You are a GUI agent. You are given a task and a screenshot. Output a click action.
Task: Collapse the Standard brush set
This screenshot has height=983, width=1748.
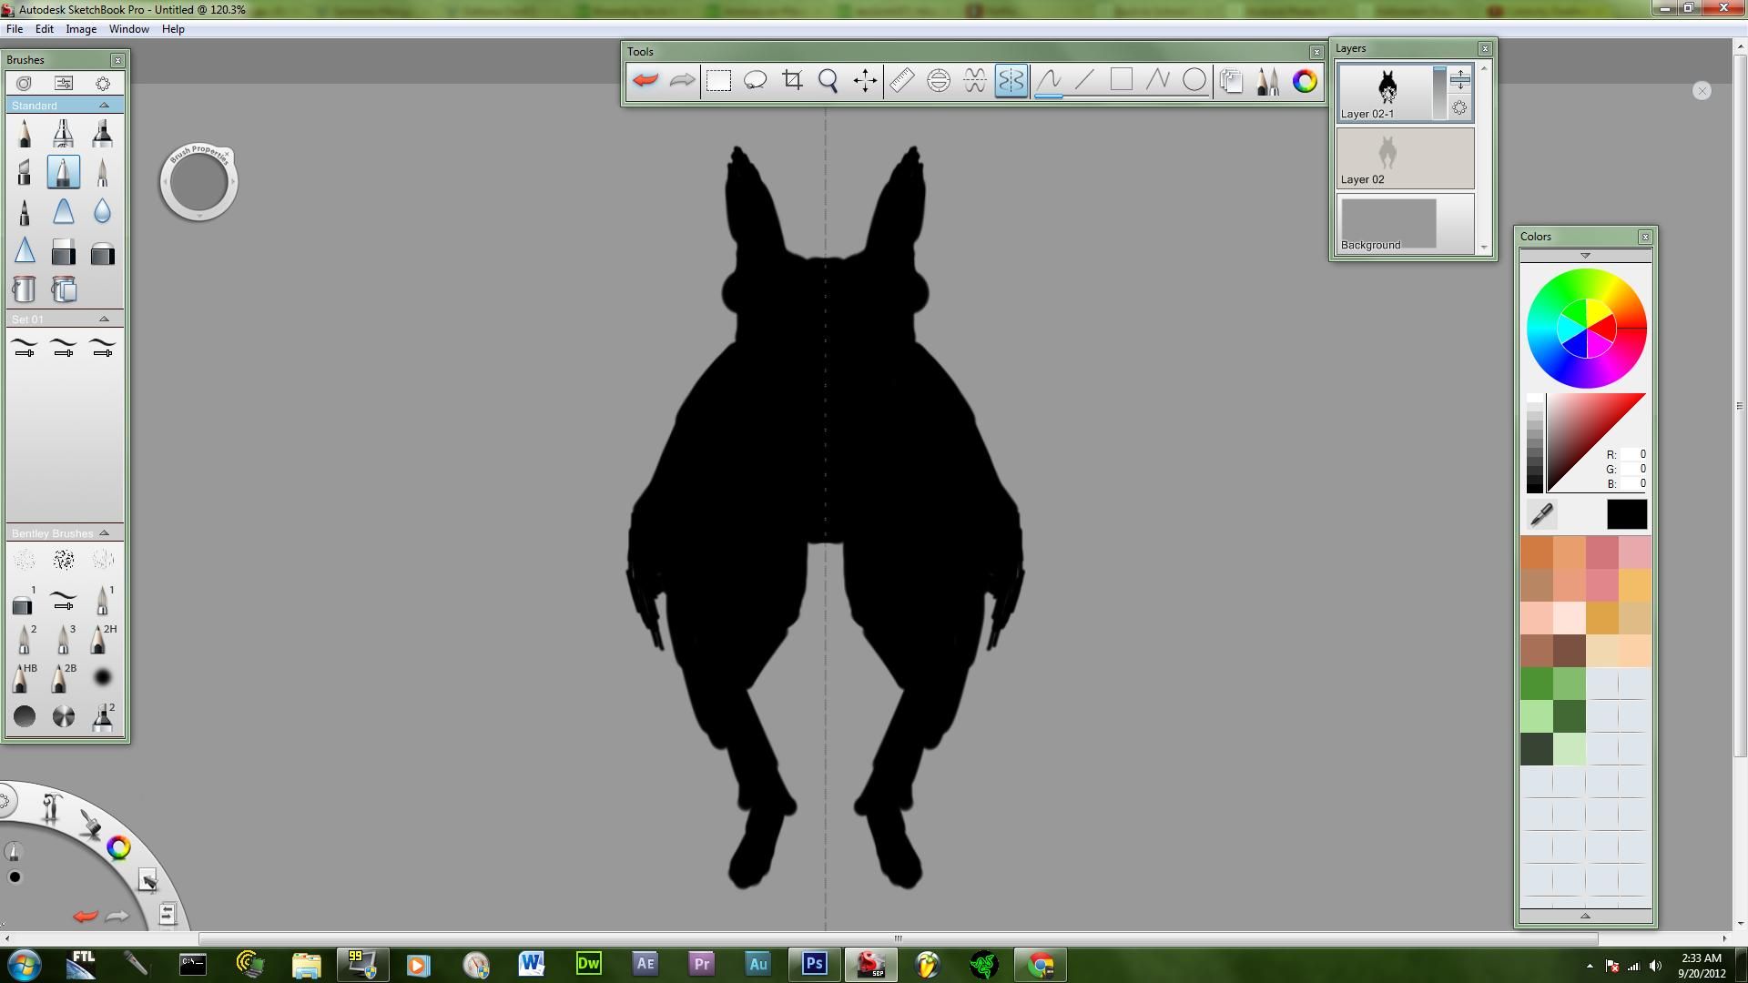pyautogui.click(x=104, y=106)
